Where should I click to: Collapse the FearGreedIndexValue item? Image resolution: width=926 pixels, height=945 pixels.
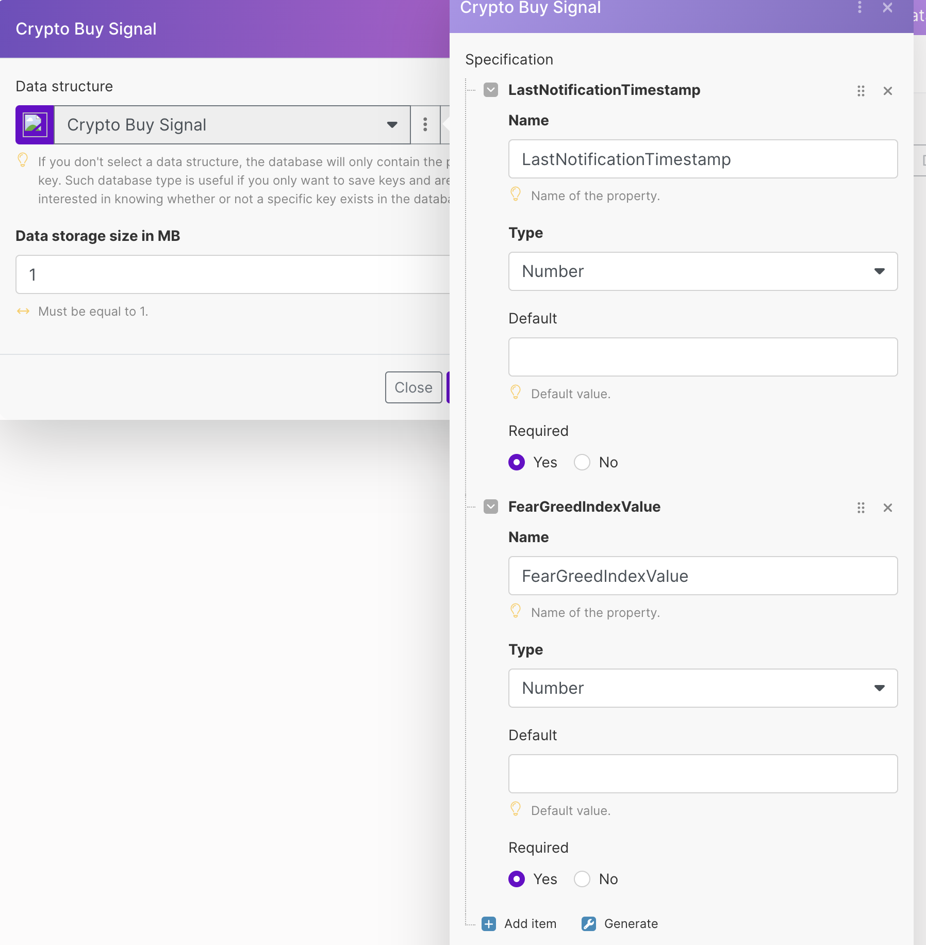(491, 507)
